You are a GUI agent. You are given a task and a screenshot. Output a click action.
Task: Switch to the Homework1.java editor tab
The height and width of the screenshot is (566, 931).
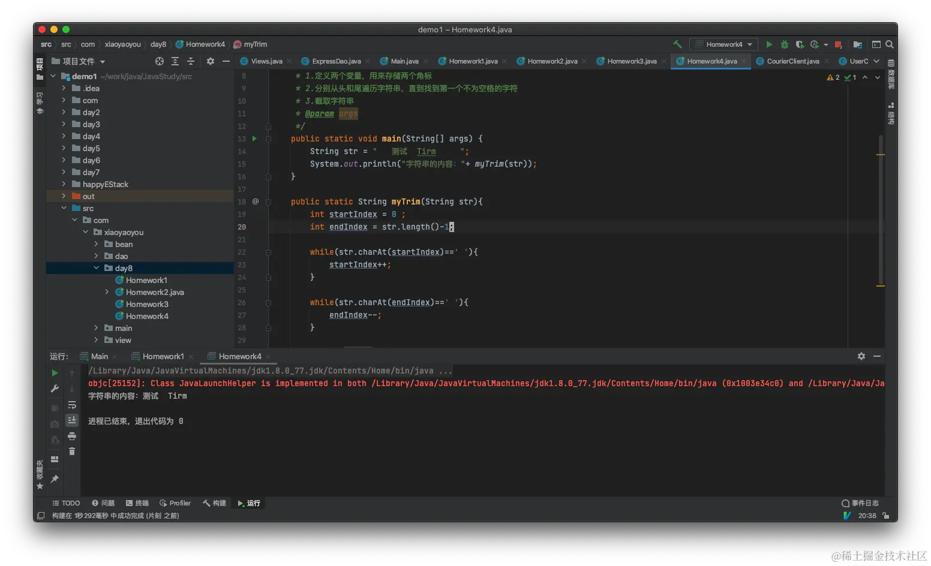click(x=473, y=61)
